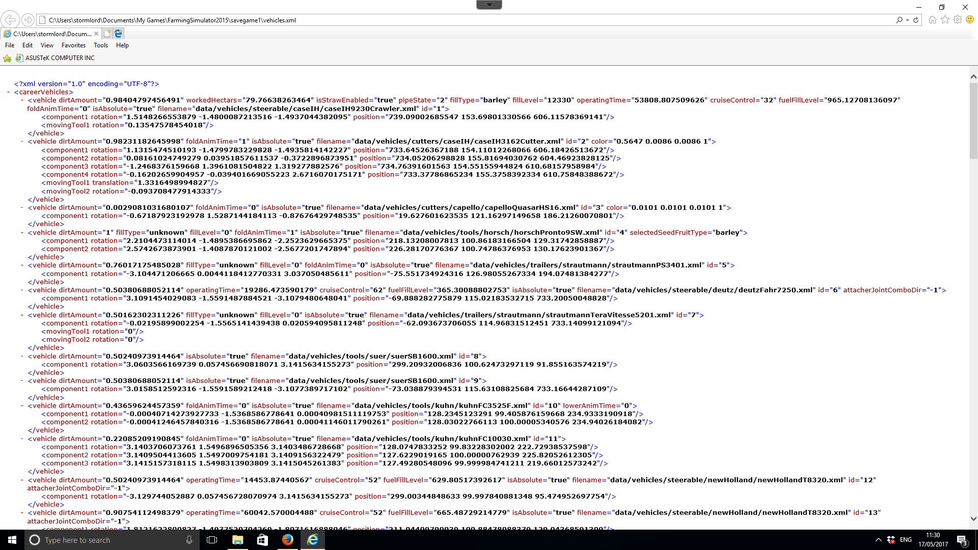
Task: Restore down the Internet Explorer window
Action: pos(942,7)
